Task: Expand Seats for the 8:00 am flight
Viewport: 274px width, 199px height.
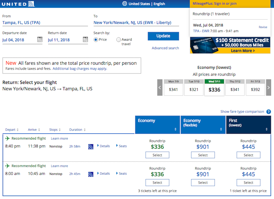Action: (121, 174)
